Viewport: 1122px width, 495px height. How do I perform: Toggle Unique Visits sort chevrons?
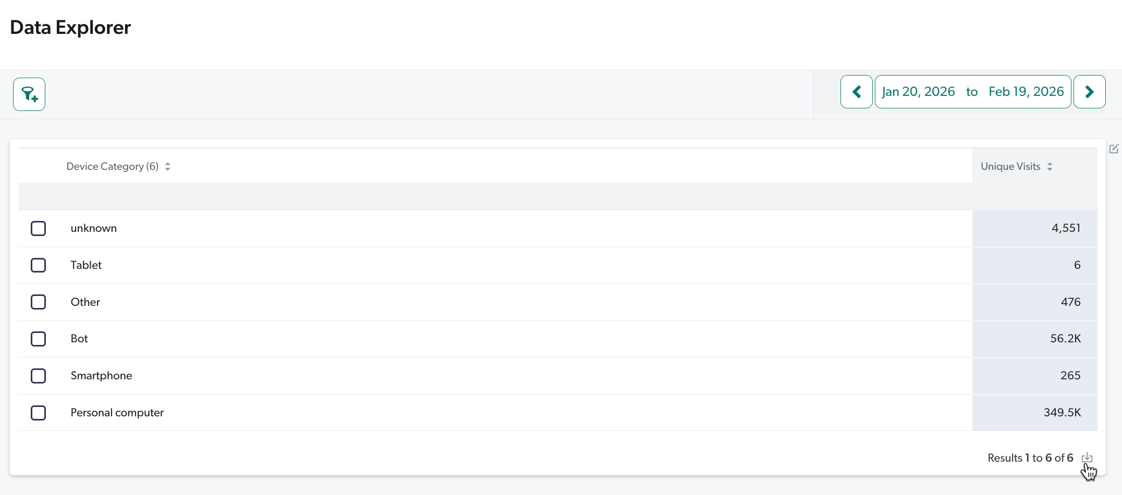coord(1049,166)
